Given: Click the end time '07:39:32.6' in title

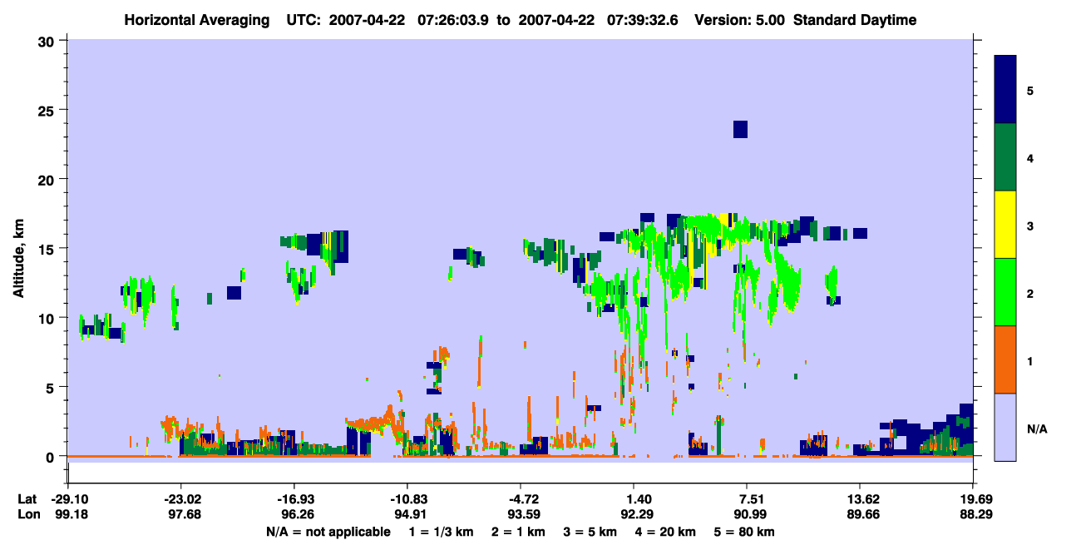Looking at the screenshot, I should coord(643,20).
